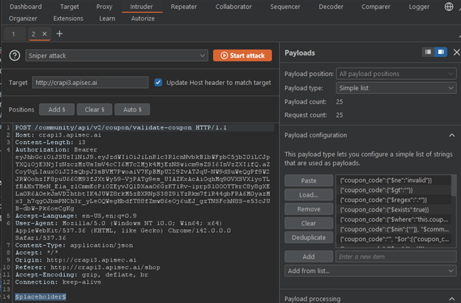Switch to the Logger tab
This screenshot has height=303, width=461.
coord(419,7)
